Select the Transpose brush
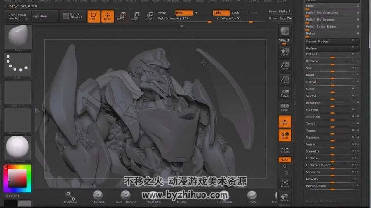371x208 pixels. click(70, 197)
